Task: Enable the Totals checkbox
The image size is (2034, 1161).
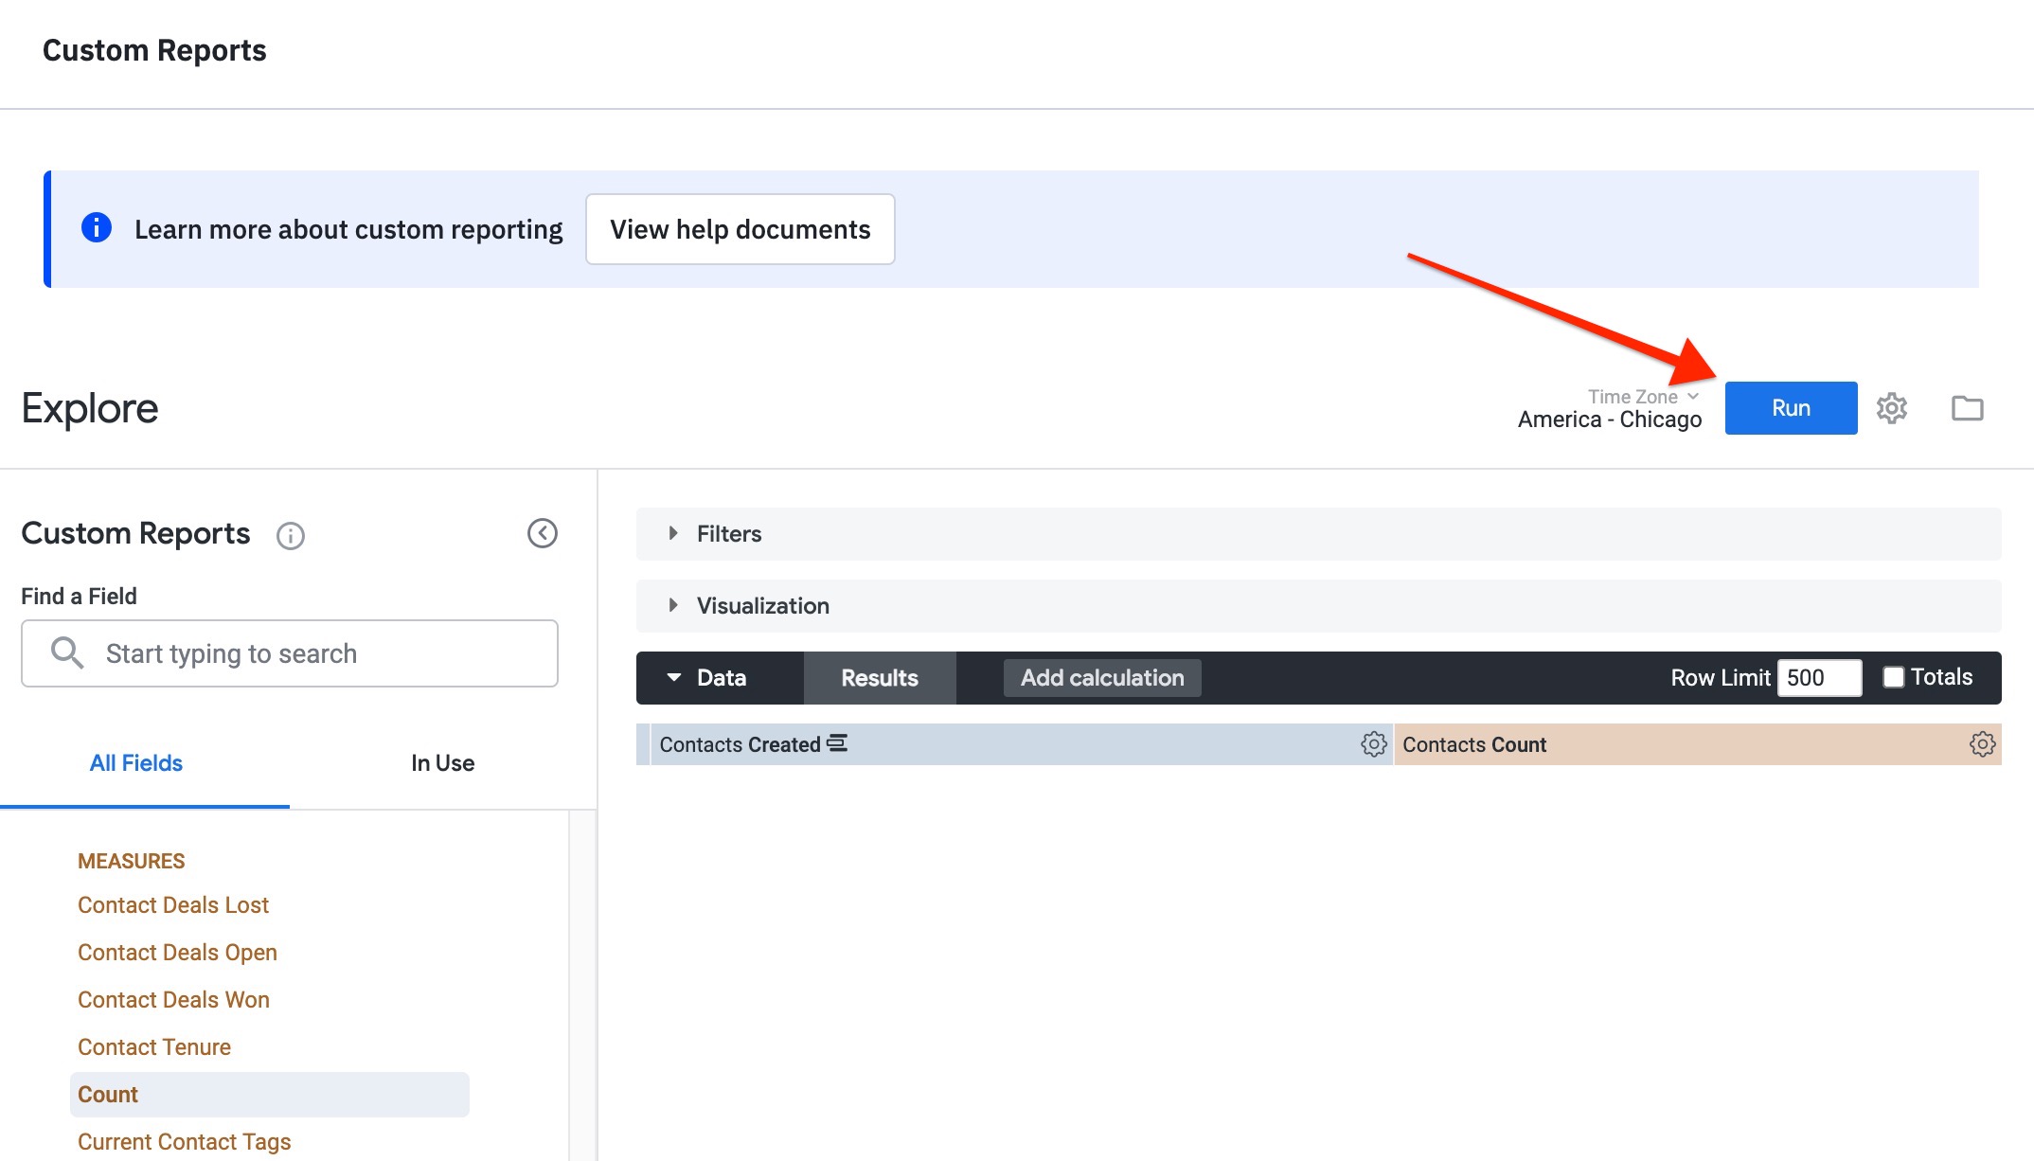Action: tap(1893, 677)
